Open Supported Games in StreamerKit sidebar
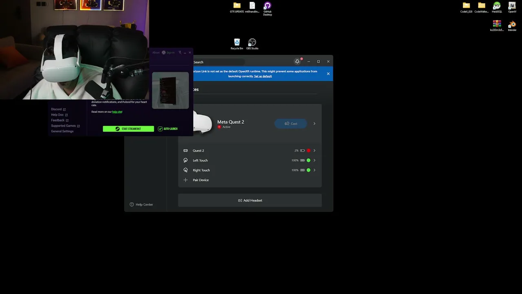The height and width of the screenshot is (294, 522). pyautogui.click(x=63, y=126)
